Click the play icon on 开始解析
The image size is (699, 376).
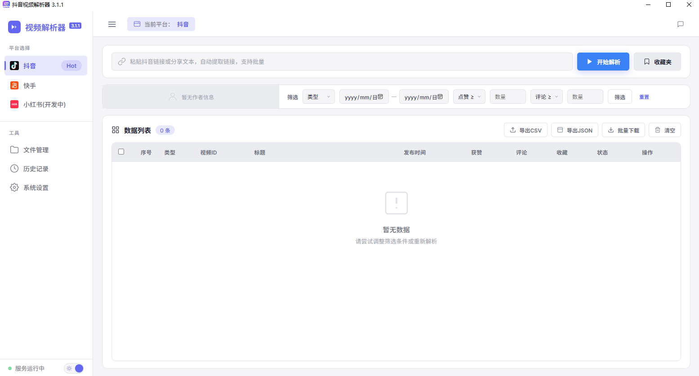589,62
